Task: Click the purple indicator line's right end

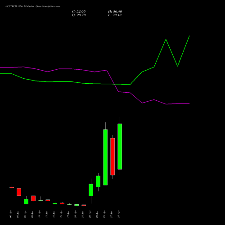Action: point(189,103)
